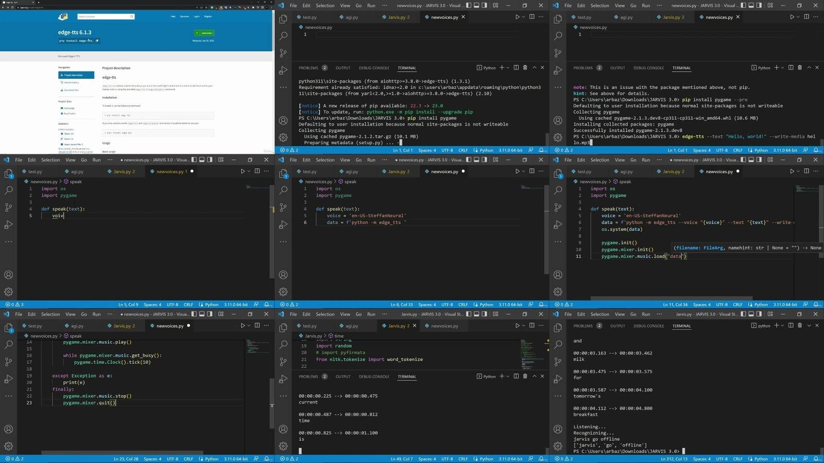Image resolution: width=824 pixels, height=463 pixels.
Task: Open Search in the 'Hello, world!' terminal window
Action: 558,36
